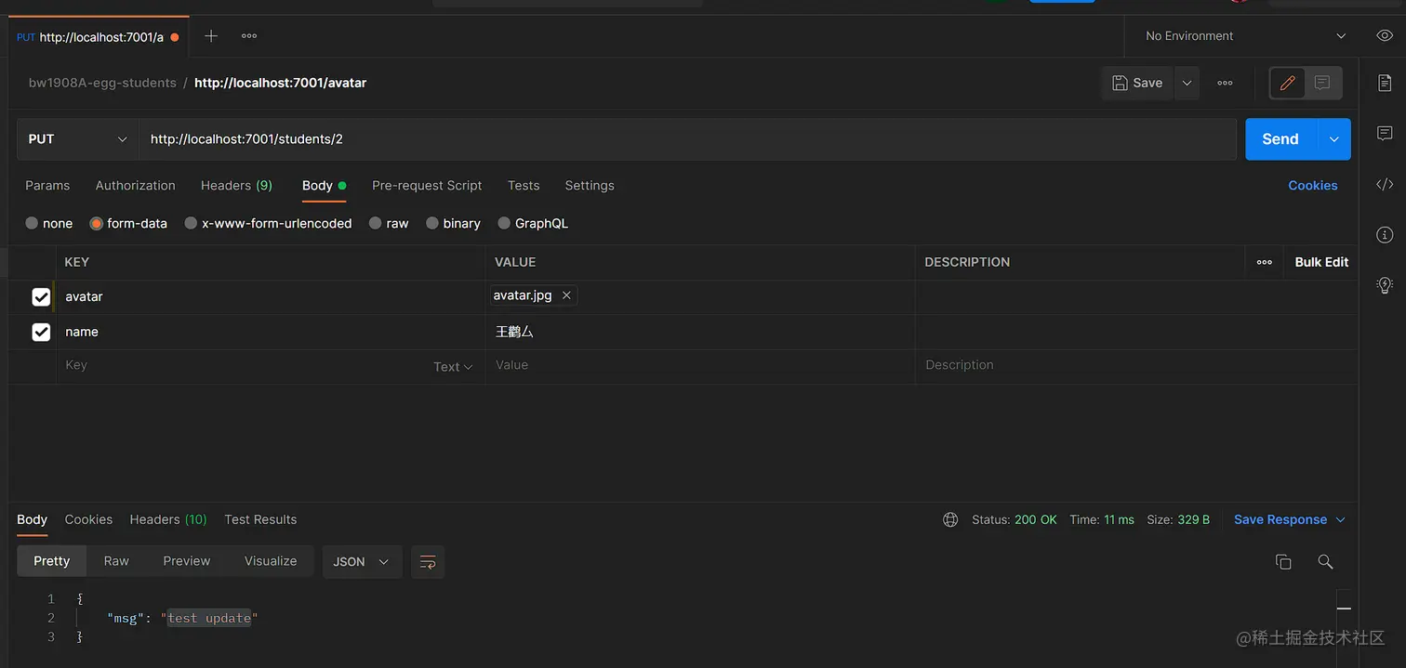Open the code snippet icon
Viewport: 1406px width, 668px height.
[x=1385, y=184]
